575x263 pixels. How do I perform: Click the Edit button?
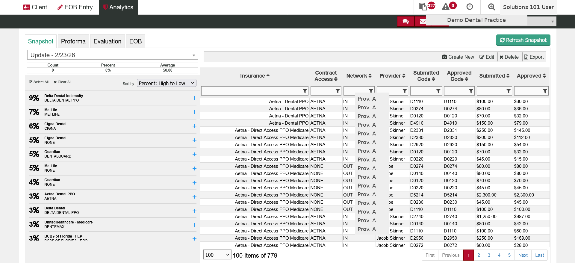pyautogui.click(x=487, y=57)
